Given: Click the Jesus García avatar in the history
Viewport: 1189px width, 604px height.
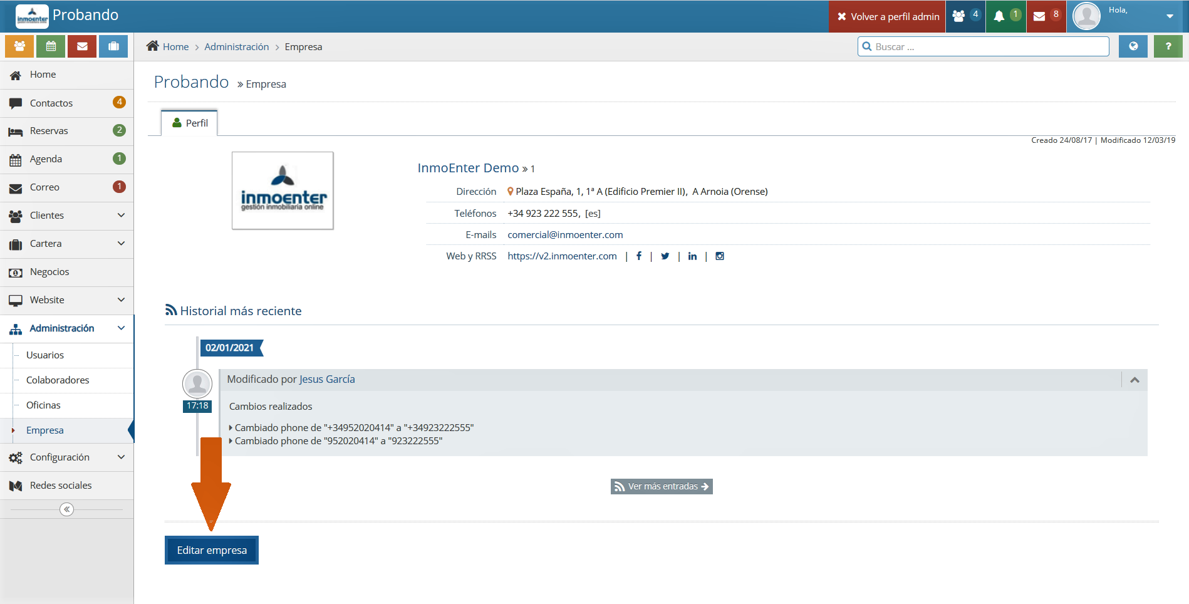Looking at the screenshot, I should [x=197, y=383].
